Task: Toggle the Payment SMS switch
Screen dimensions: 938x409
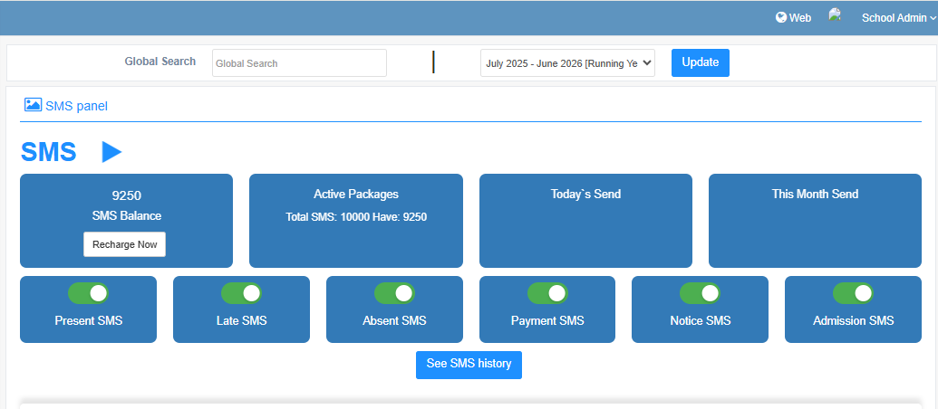Action: pos(547,293)
